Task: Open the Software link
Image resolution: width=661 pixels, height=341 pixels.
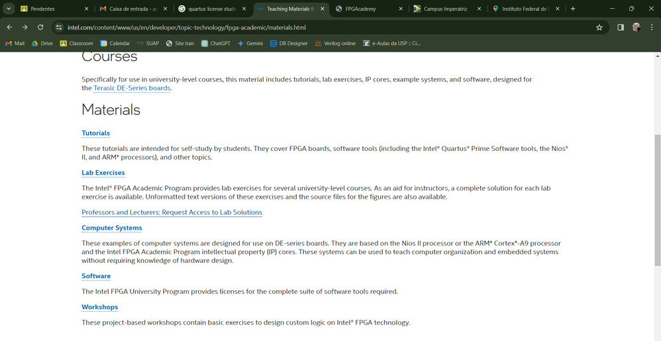Action: click(96, 276)
